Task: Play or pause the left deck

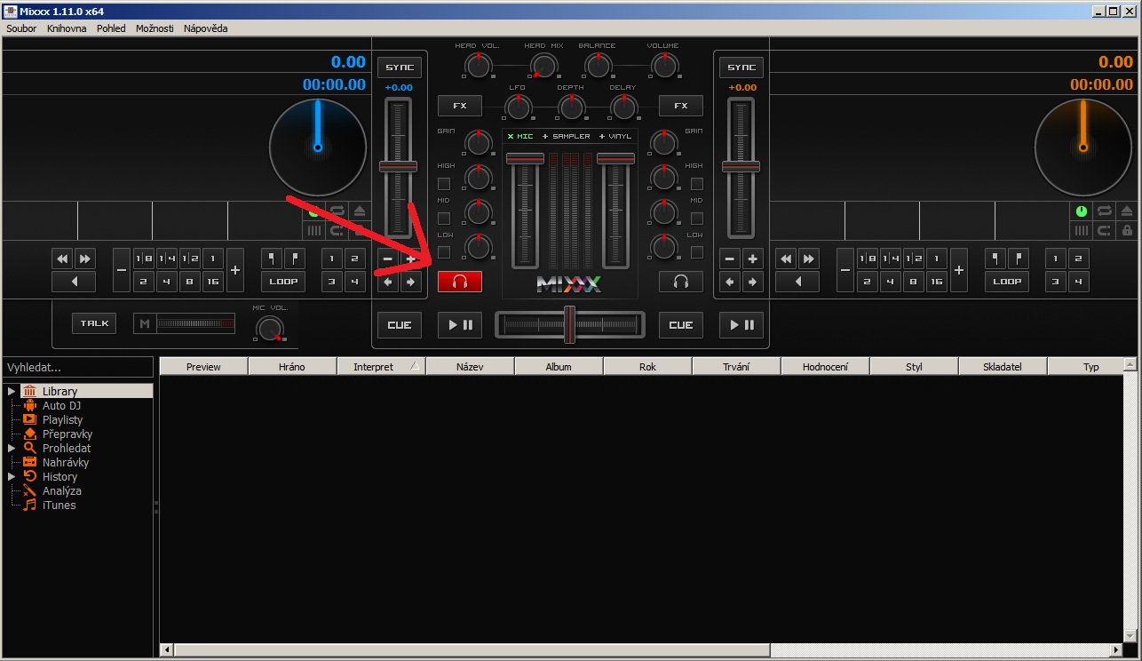Action: pyautogui.click(x=459, y=325)
